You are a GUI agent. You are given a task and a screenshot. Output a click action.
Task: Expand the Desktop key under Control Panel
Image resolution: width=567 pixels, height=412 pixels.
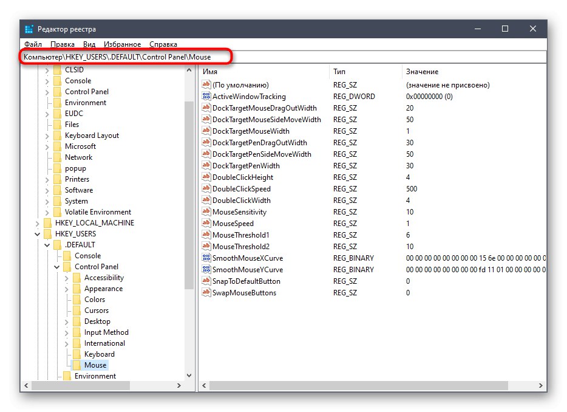click(x=67, y=321)
